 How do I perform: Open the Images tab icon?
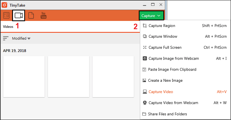pos(6,15)
